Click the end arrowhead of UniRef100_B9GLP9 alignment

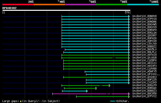coord(110,85)
